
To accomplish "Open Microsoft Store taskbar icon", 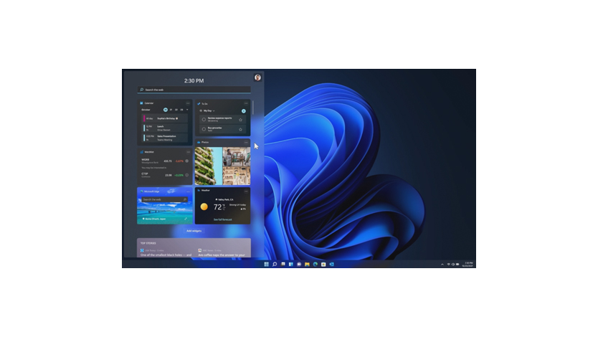I will pyautogui.click(x=323, y=264).
